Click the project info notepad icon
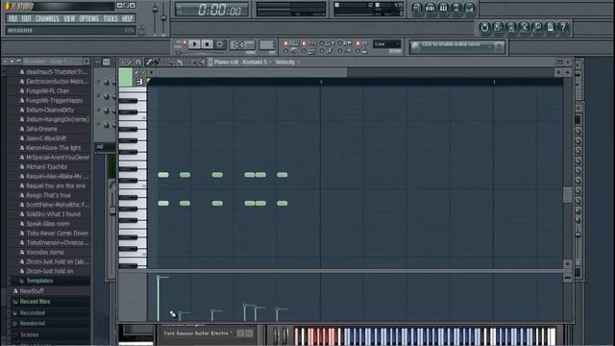This screenshot has width=615, height=346. click(x=551, y=27)
